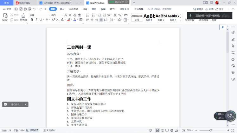Toggle document proofreading (文档校对)
The image size is (237, 133).
point(48,130)
